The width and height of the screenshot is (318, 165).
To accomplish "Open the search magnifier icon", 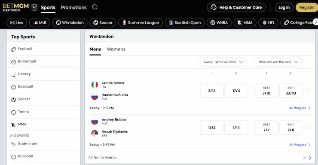I will (x=95, y=7).
